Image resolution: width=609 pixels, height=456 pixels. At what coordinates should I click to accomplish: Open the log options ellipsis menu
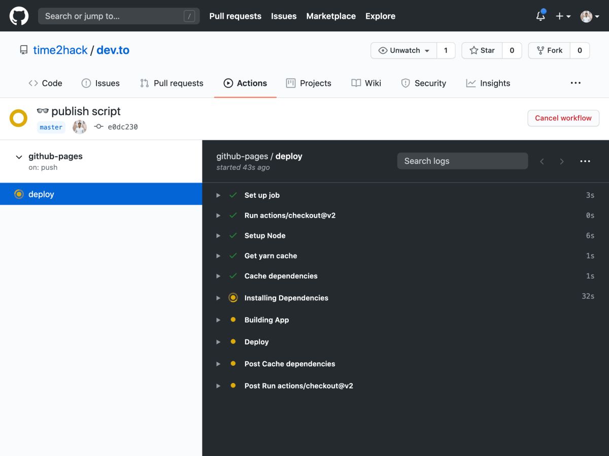coord(585,161)
